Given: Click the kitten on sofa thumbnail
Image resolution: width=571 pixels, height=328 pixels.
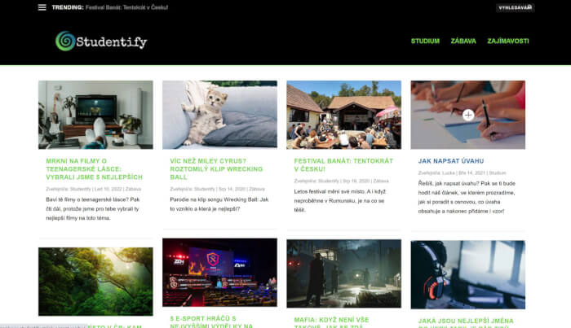Looking at the screenshot, I should pos(219,115).
